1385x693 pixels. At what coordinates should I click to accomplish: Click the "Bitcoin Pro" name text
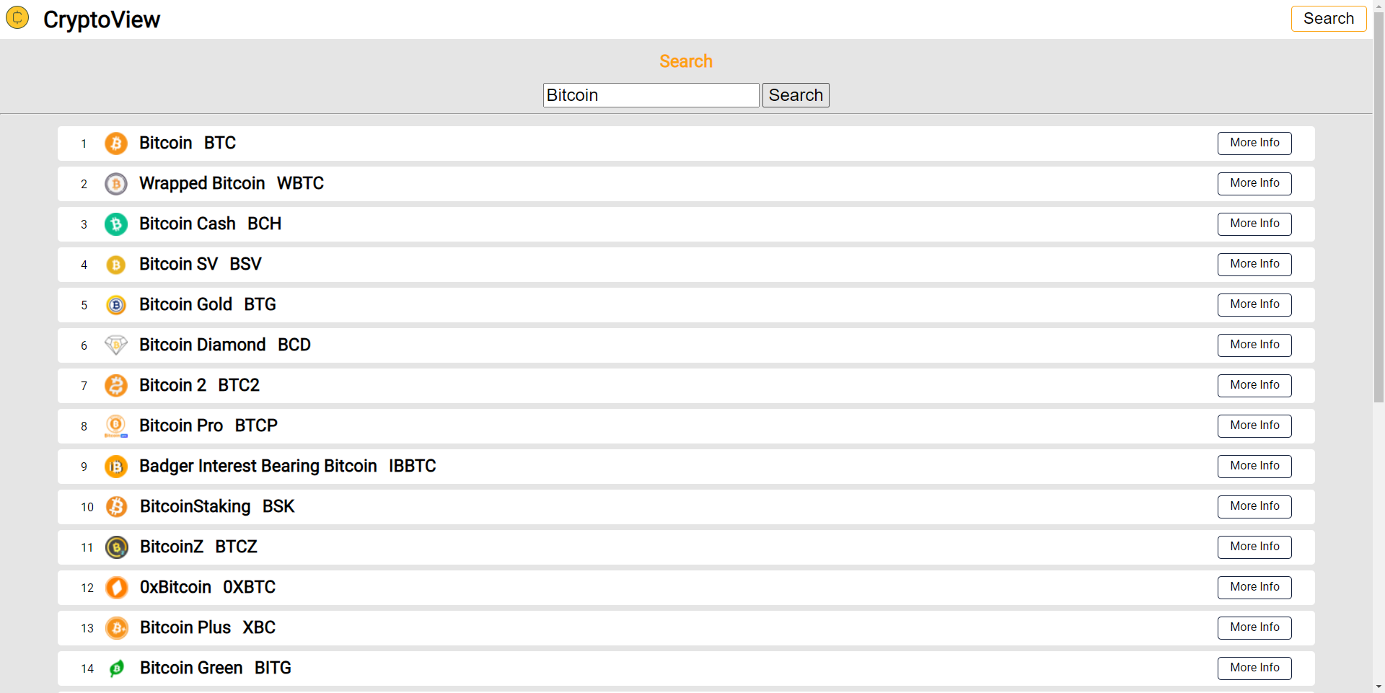click(x=181, y=425)
